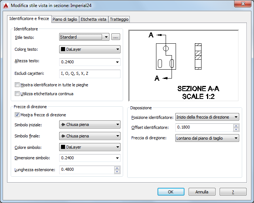
Task: Enable Mostra identificatore in tutte le pieghe
Action: [17, 85]
